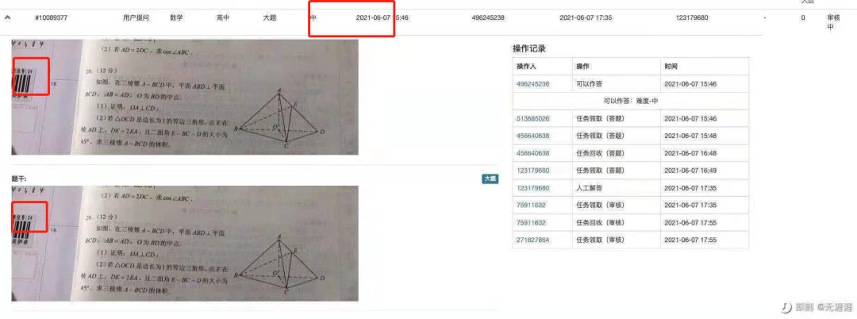The width and height of the screenshot is (857, 319).
Task: Click 123179680 in the top record row
Action: pyautogui.click(x=692, y=17)
